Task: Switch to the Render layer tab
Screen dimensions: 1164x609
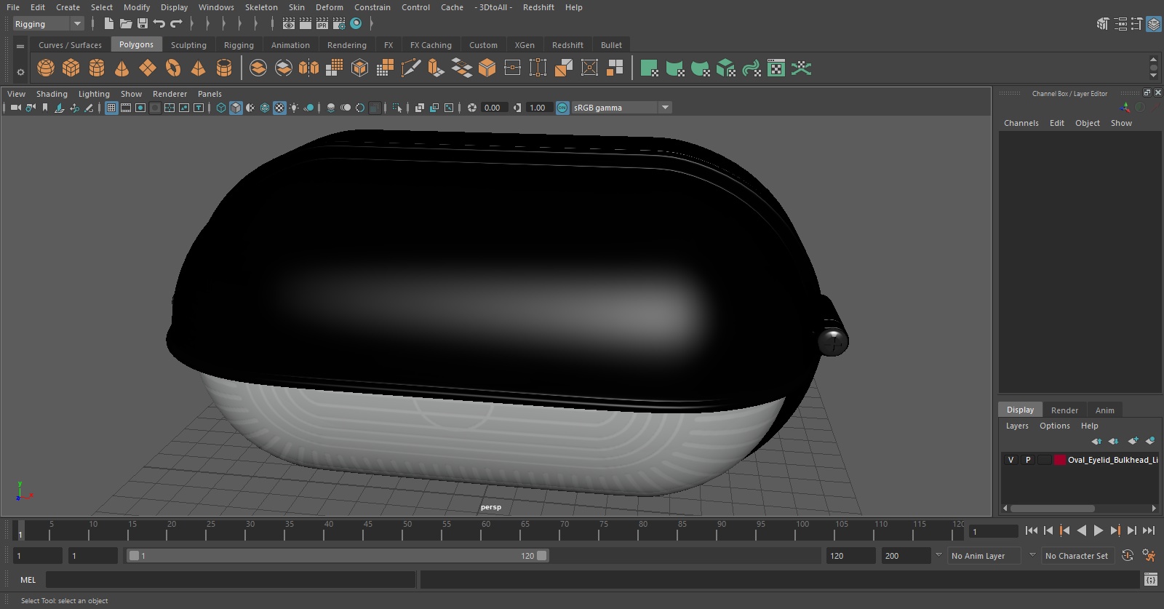Action: [x=1064, y=410]
